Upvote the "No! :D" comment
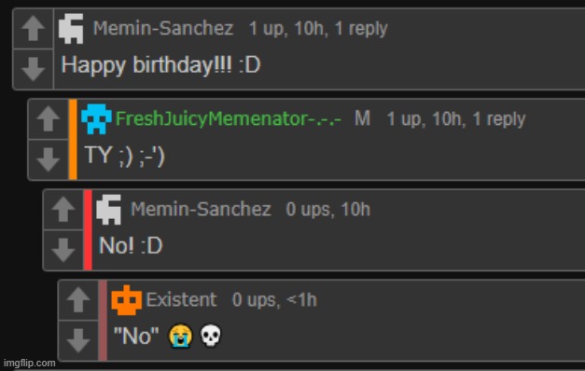The height and width of the screenshot is (371, 585). 63,209
